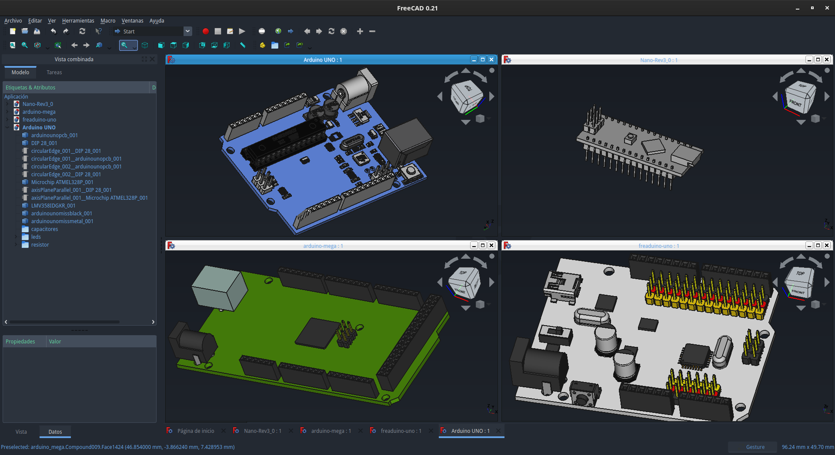Screen dimensions: 835x455
Task: Toggle floating of Vista combinada panel
Action: 144,59
